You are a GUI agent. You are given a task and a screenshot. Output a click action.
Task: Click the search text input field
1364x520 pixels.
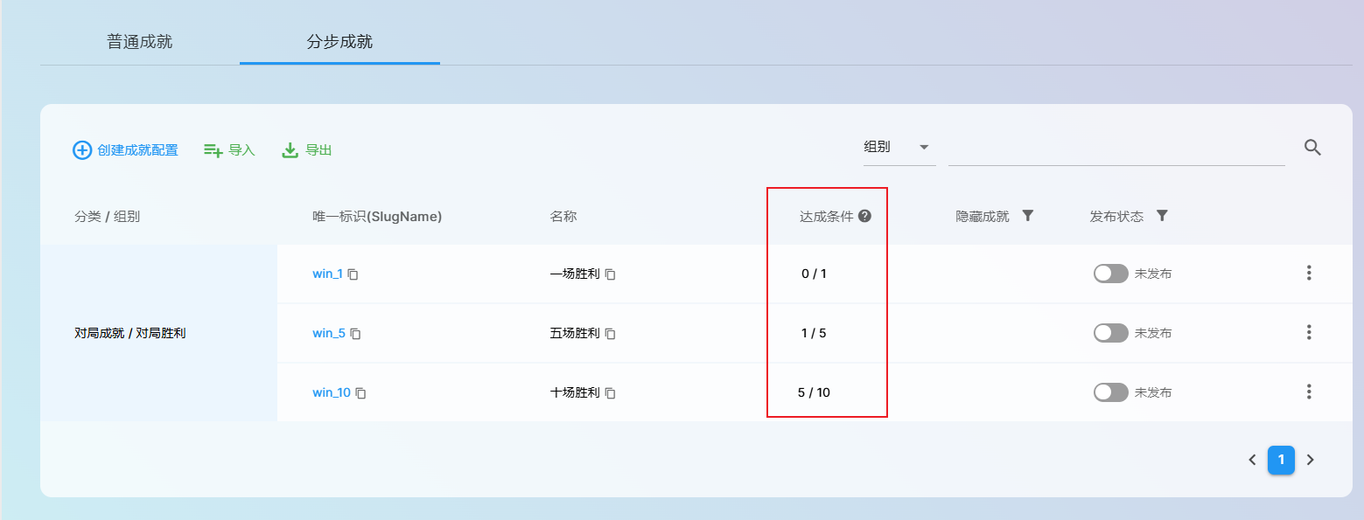[x=1116, y=148]
